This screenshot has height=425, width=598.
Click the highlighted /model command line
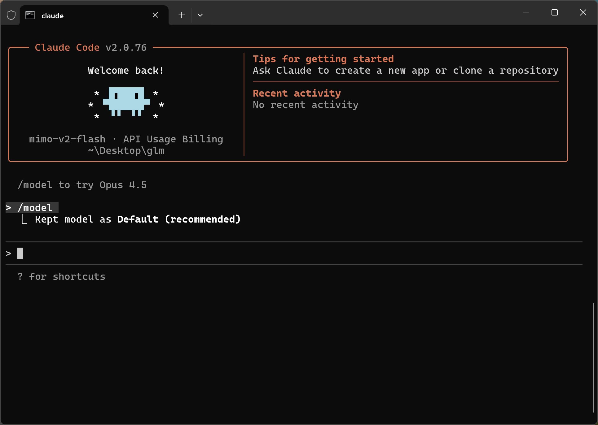click(x=35, y=208)
